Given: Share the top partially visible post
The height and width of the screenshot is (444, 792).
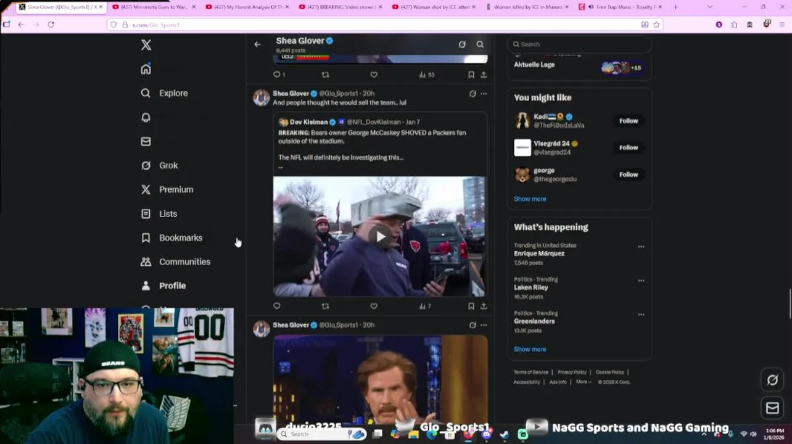Looking at the screenshot, I should coord(484,75).
